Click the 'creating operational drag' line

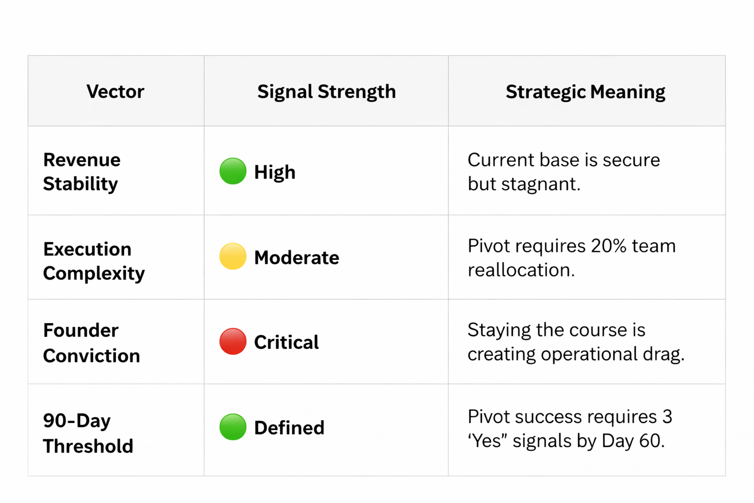click(575, 354)
